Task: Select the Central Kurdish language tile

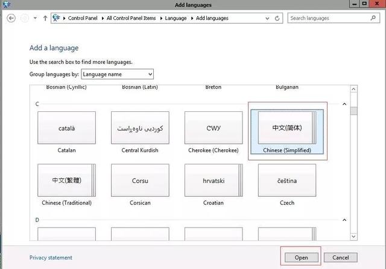Action: click(x=140, y=128)
